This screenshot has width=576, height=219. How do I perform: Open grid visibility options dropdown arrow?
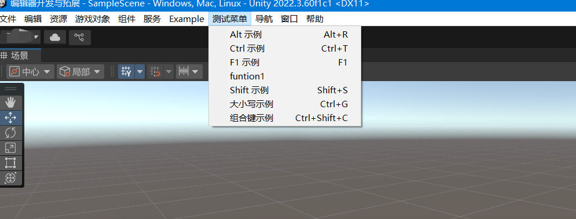click(140, 72)
